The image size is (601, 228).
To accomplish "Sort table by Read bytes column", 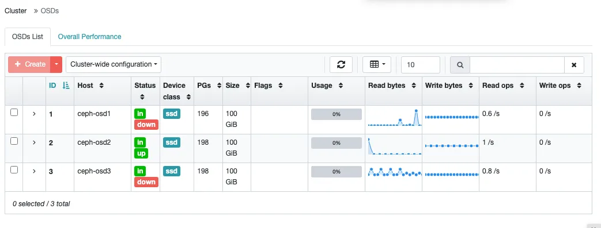I will point(414,86).
